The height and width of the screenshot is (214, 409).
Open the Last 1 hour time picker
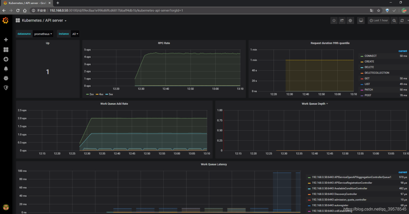click(x=379, y=20)
